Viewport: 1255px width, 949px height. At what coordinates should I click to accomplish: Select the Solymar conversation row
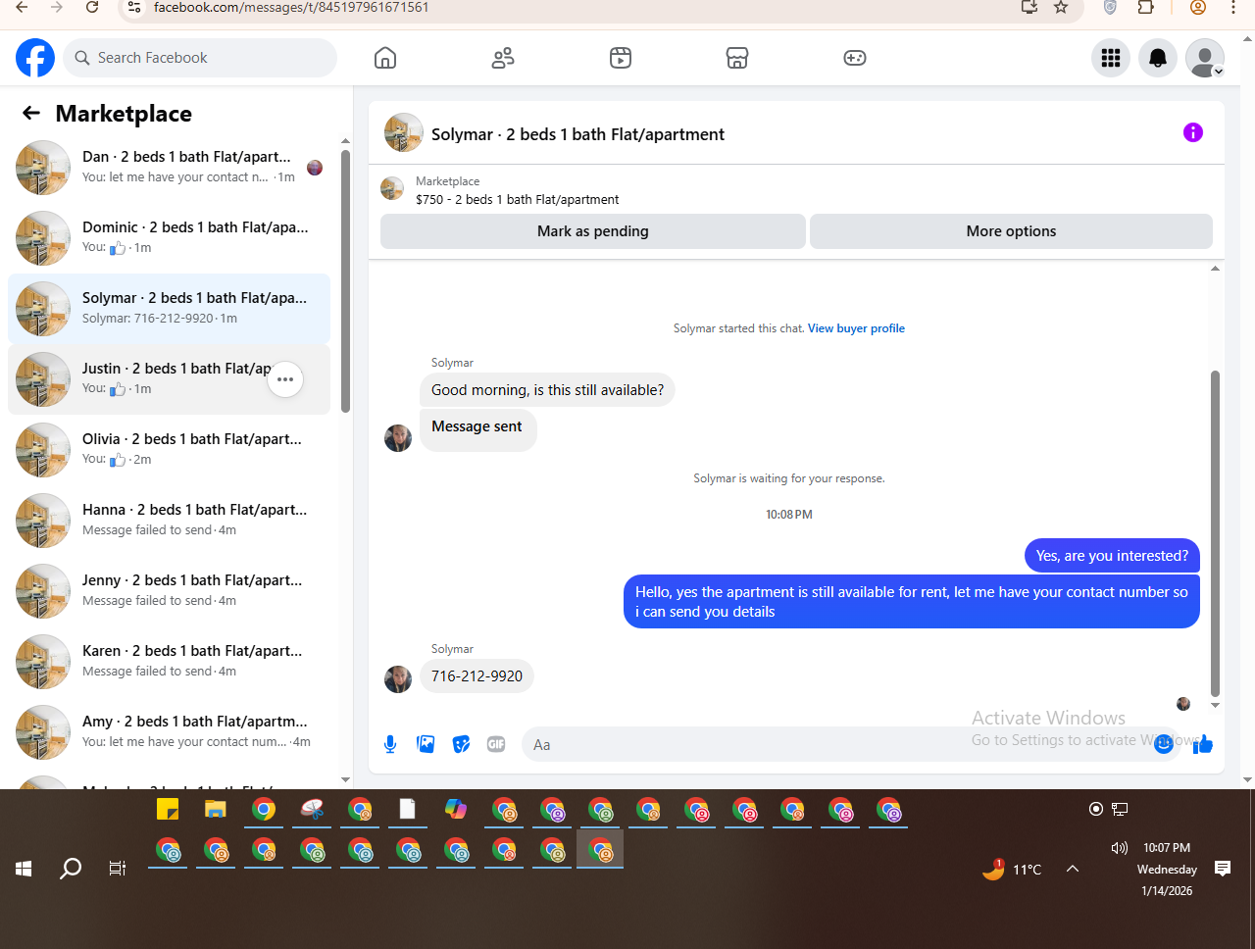(x=169, y=309)
